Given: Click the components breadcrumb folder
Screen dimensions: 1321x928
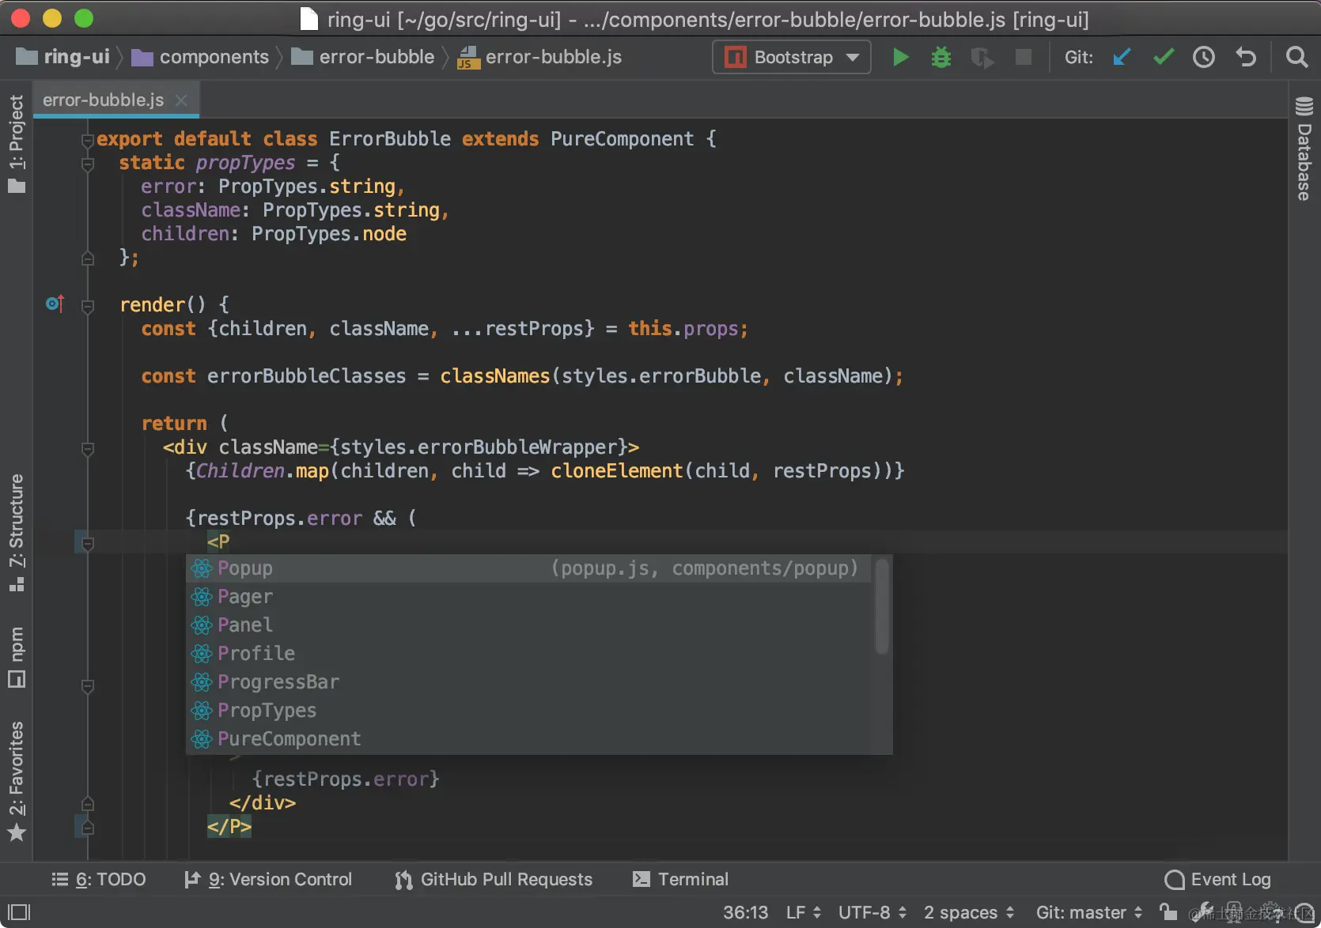Looking at the screenshot, I should [200, 57].
